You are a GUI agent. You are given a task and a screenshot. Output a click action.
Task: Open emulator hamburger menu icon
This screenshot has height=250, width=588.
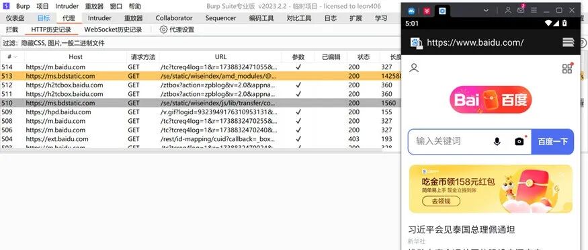coord(534,11)
